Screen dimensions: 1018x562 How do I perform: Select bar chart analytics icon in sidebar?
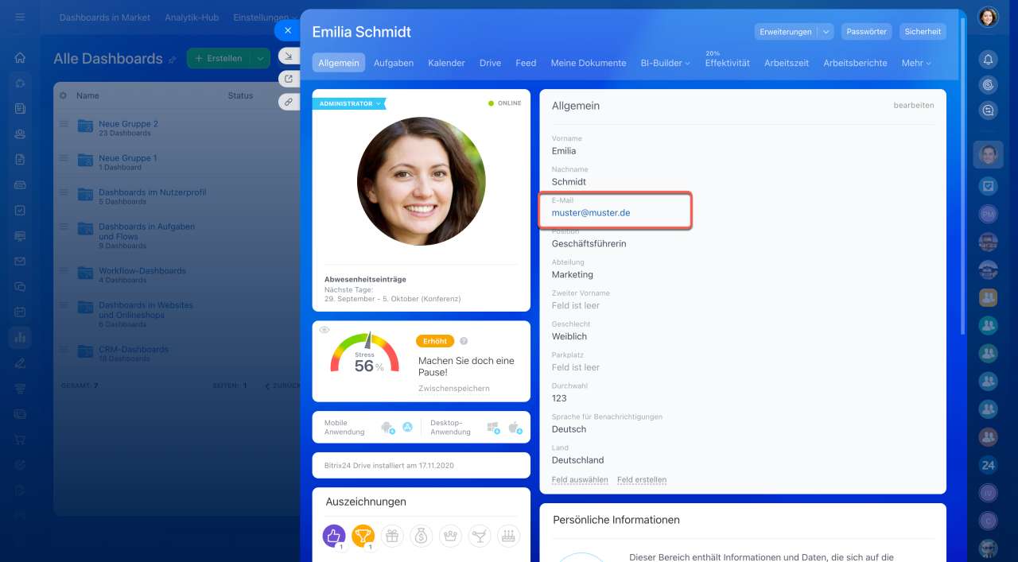(x=20, y=338)
